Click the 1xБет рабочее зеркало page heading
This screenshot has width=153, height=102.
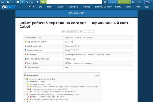point(74,24)
